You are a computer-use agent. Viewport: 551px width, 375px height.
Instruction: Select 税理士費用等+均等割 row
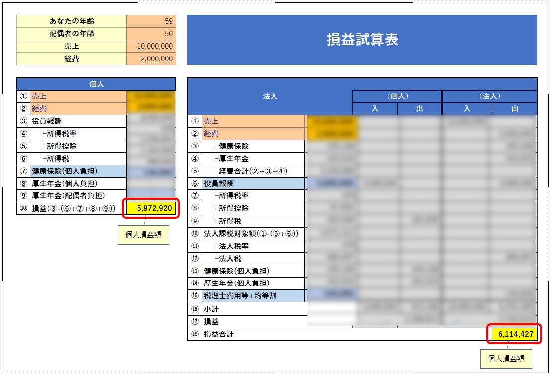[255, 296]
